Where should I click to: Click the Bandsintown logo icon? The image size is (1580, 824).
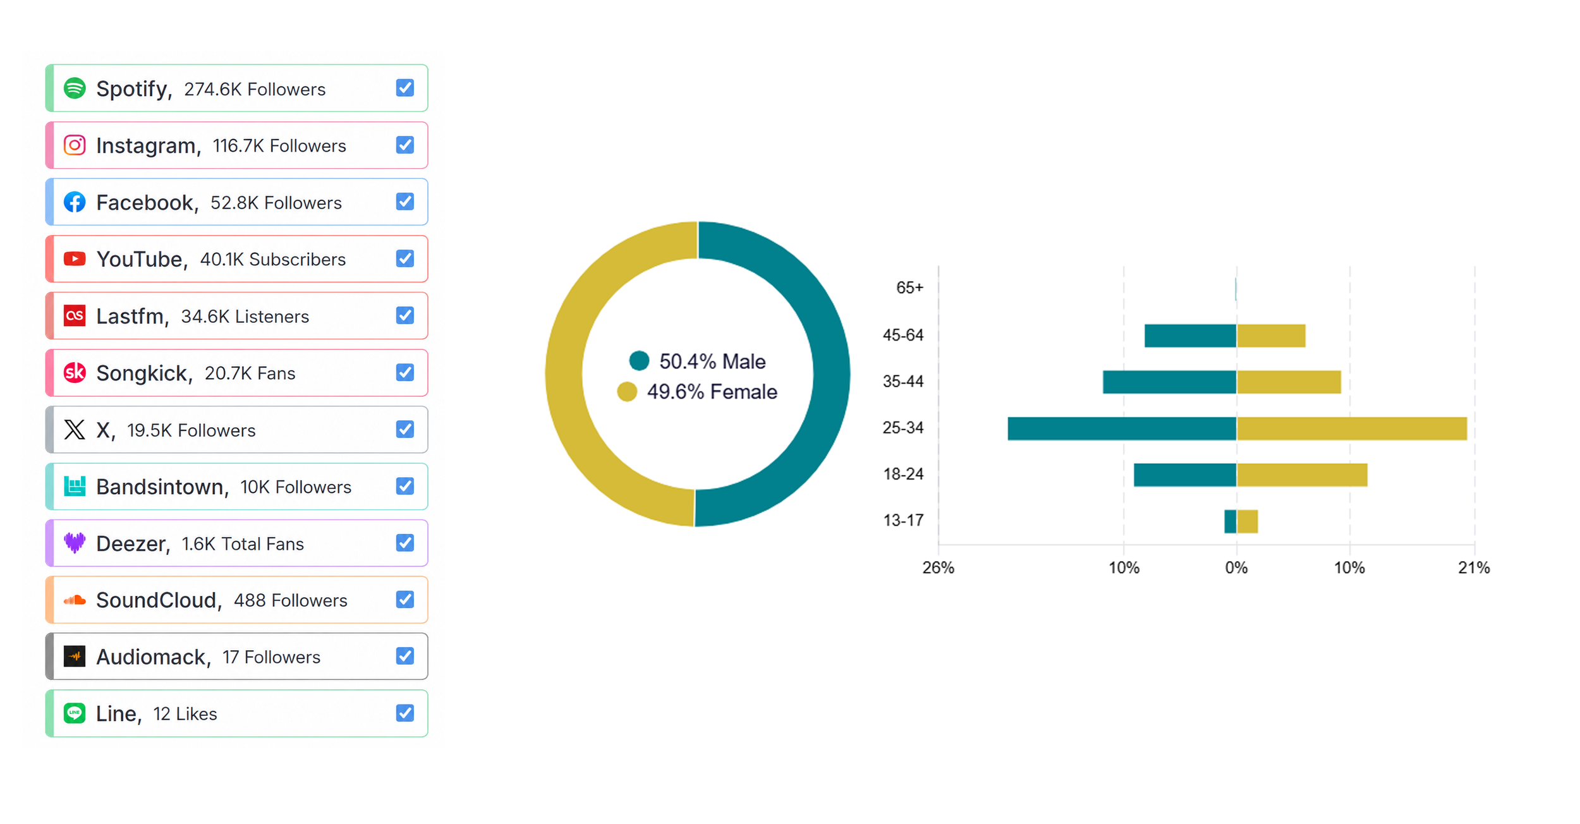(75, 486)
